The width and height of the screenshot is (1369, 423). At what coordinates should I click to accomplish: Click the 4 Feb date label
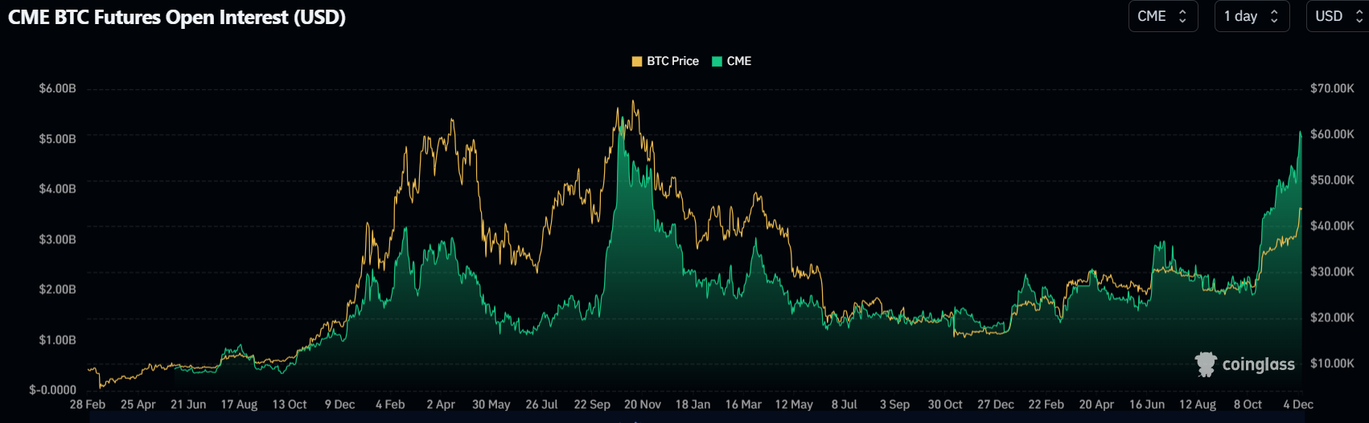click(x=390, y=405)
